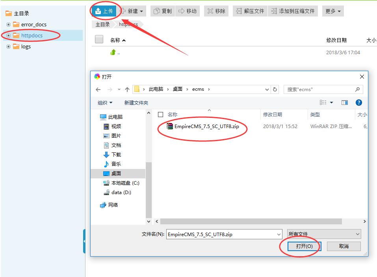Click 此电脑 in the address path
Screen dimensions: 377x277
156,89
